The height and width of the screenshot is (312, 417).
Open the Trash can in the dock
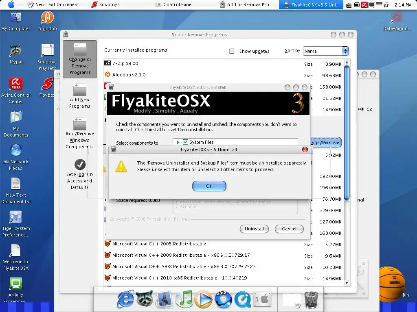[311, 300]
